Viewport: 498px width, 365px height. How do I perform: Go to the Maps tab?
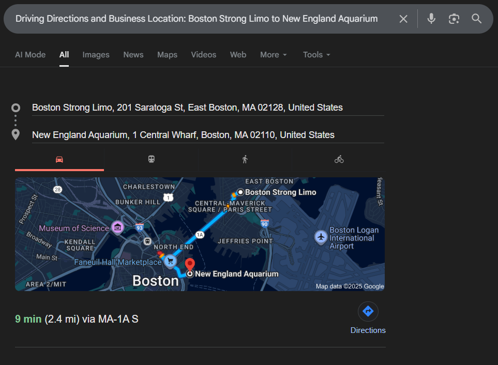pos(167,55)
